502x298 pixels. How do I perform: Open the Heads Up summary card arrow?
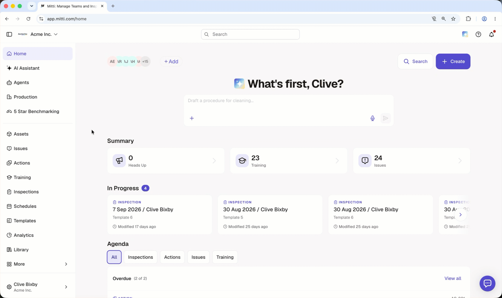tap(214, 161)
